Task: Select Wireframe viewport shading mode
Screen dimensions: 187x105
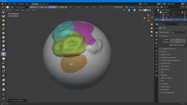Action: pos(143,10)
